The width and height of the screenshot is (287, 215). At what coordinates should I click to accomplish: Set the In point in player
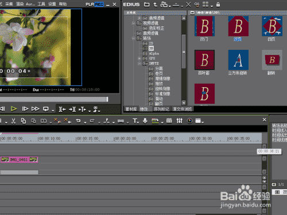(x=62, y=110)
